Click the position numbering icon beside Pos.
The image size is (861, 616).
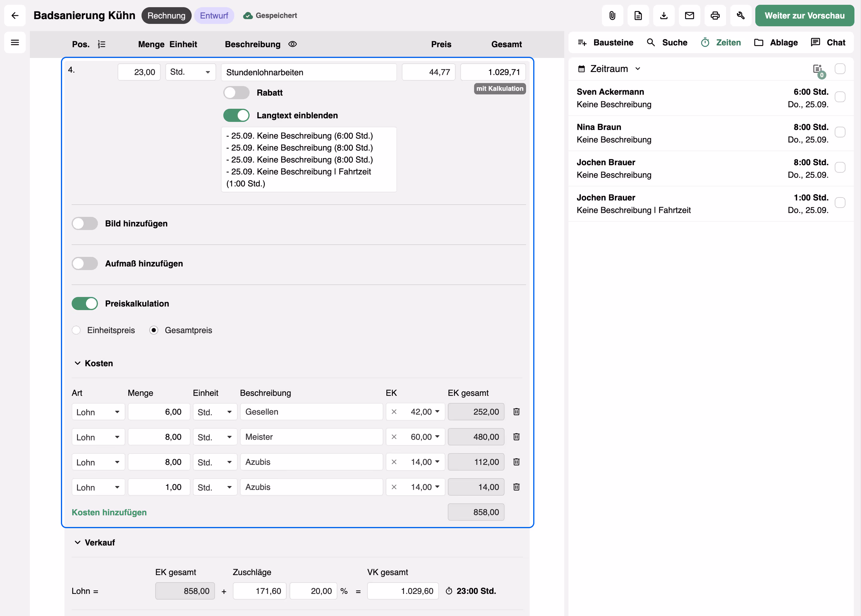click(x=102, y=45)
